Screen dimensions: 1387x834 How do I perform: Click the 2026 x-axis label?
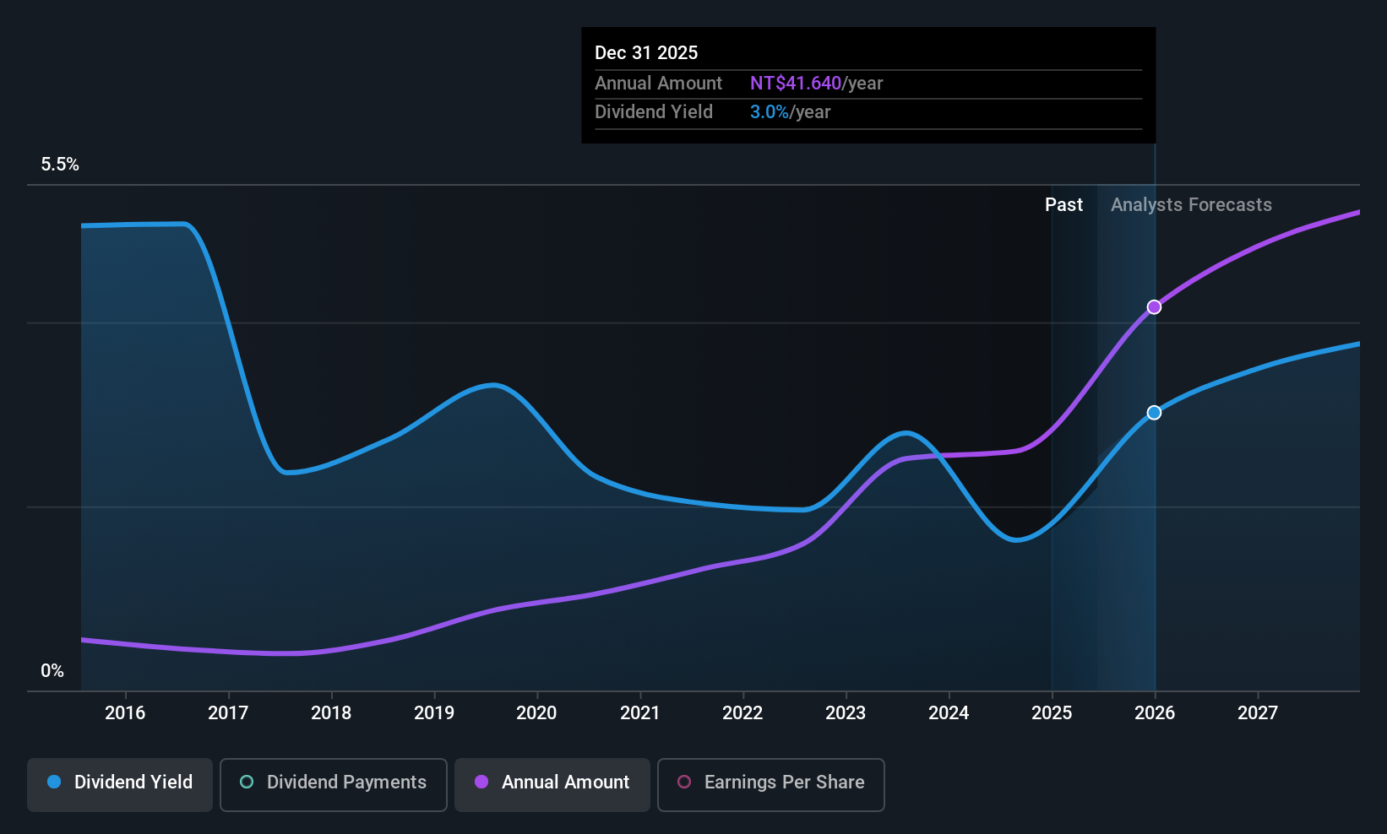[1155, 713]
